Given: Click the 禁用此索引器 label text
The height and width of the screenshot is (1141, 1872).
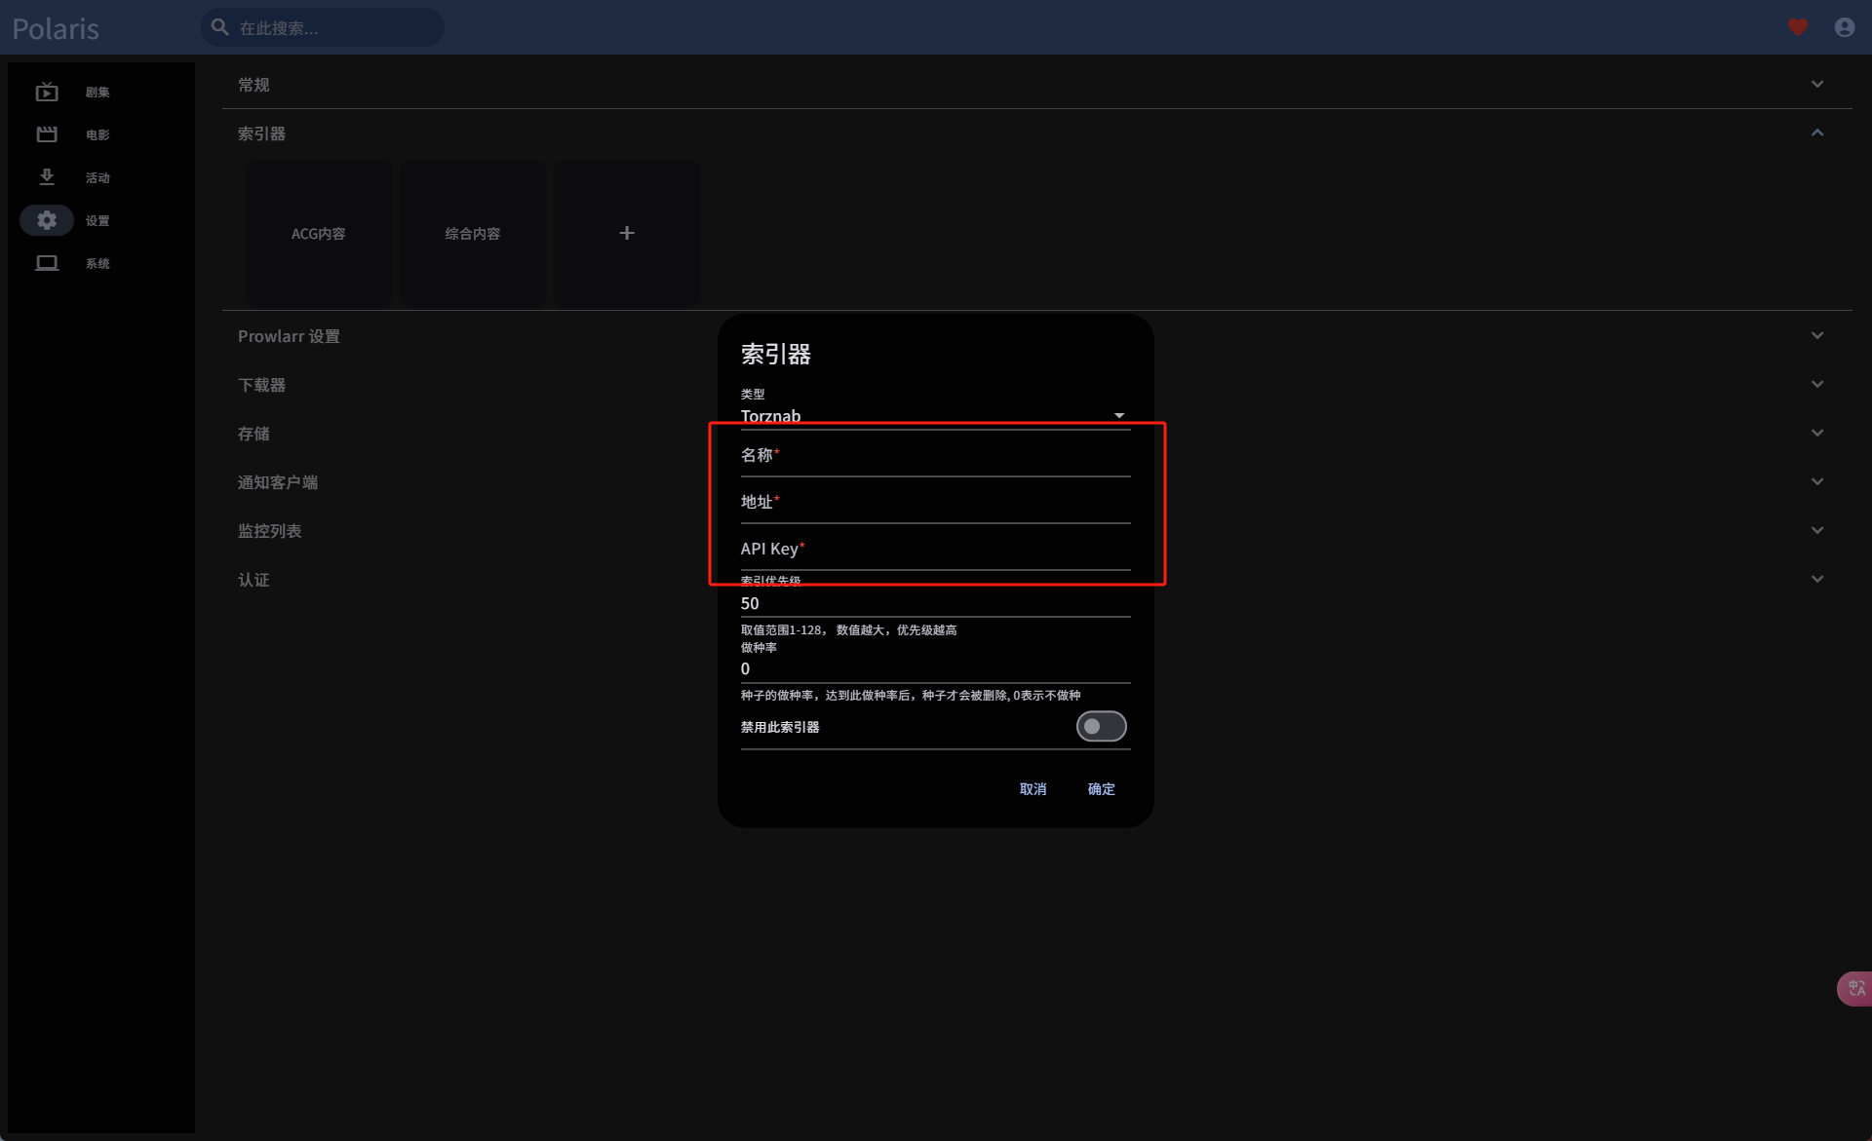Looking at the screenshot, I should pos(780,727).
